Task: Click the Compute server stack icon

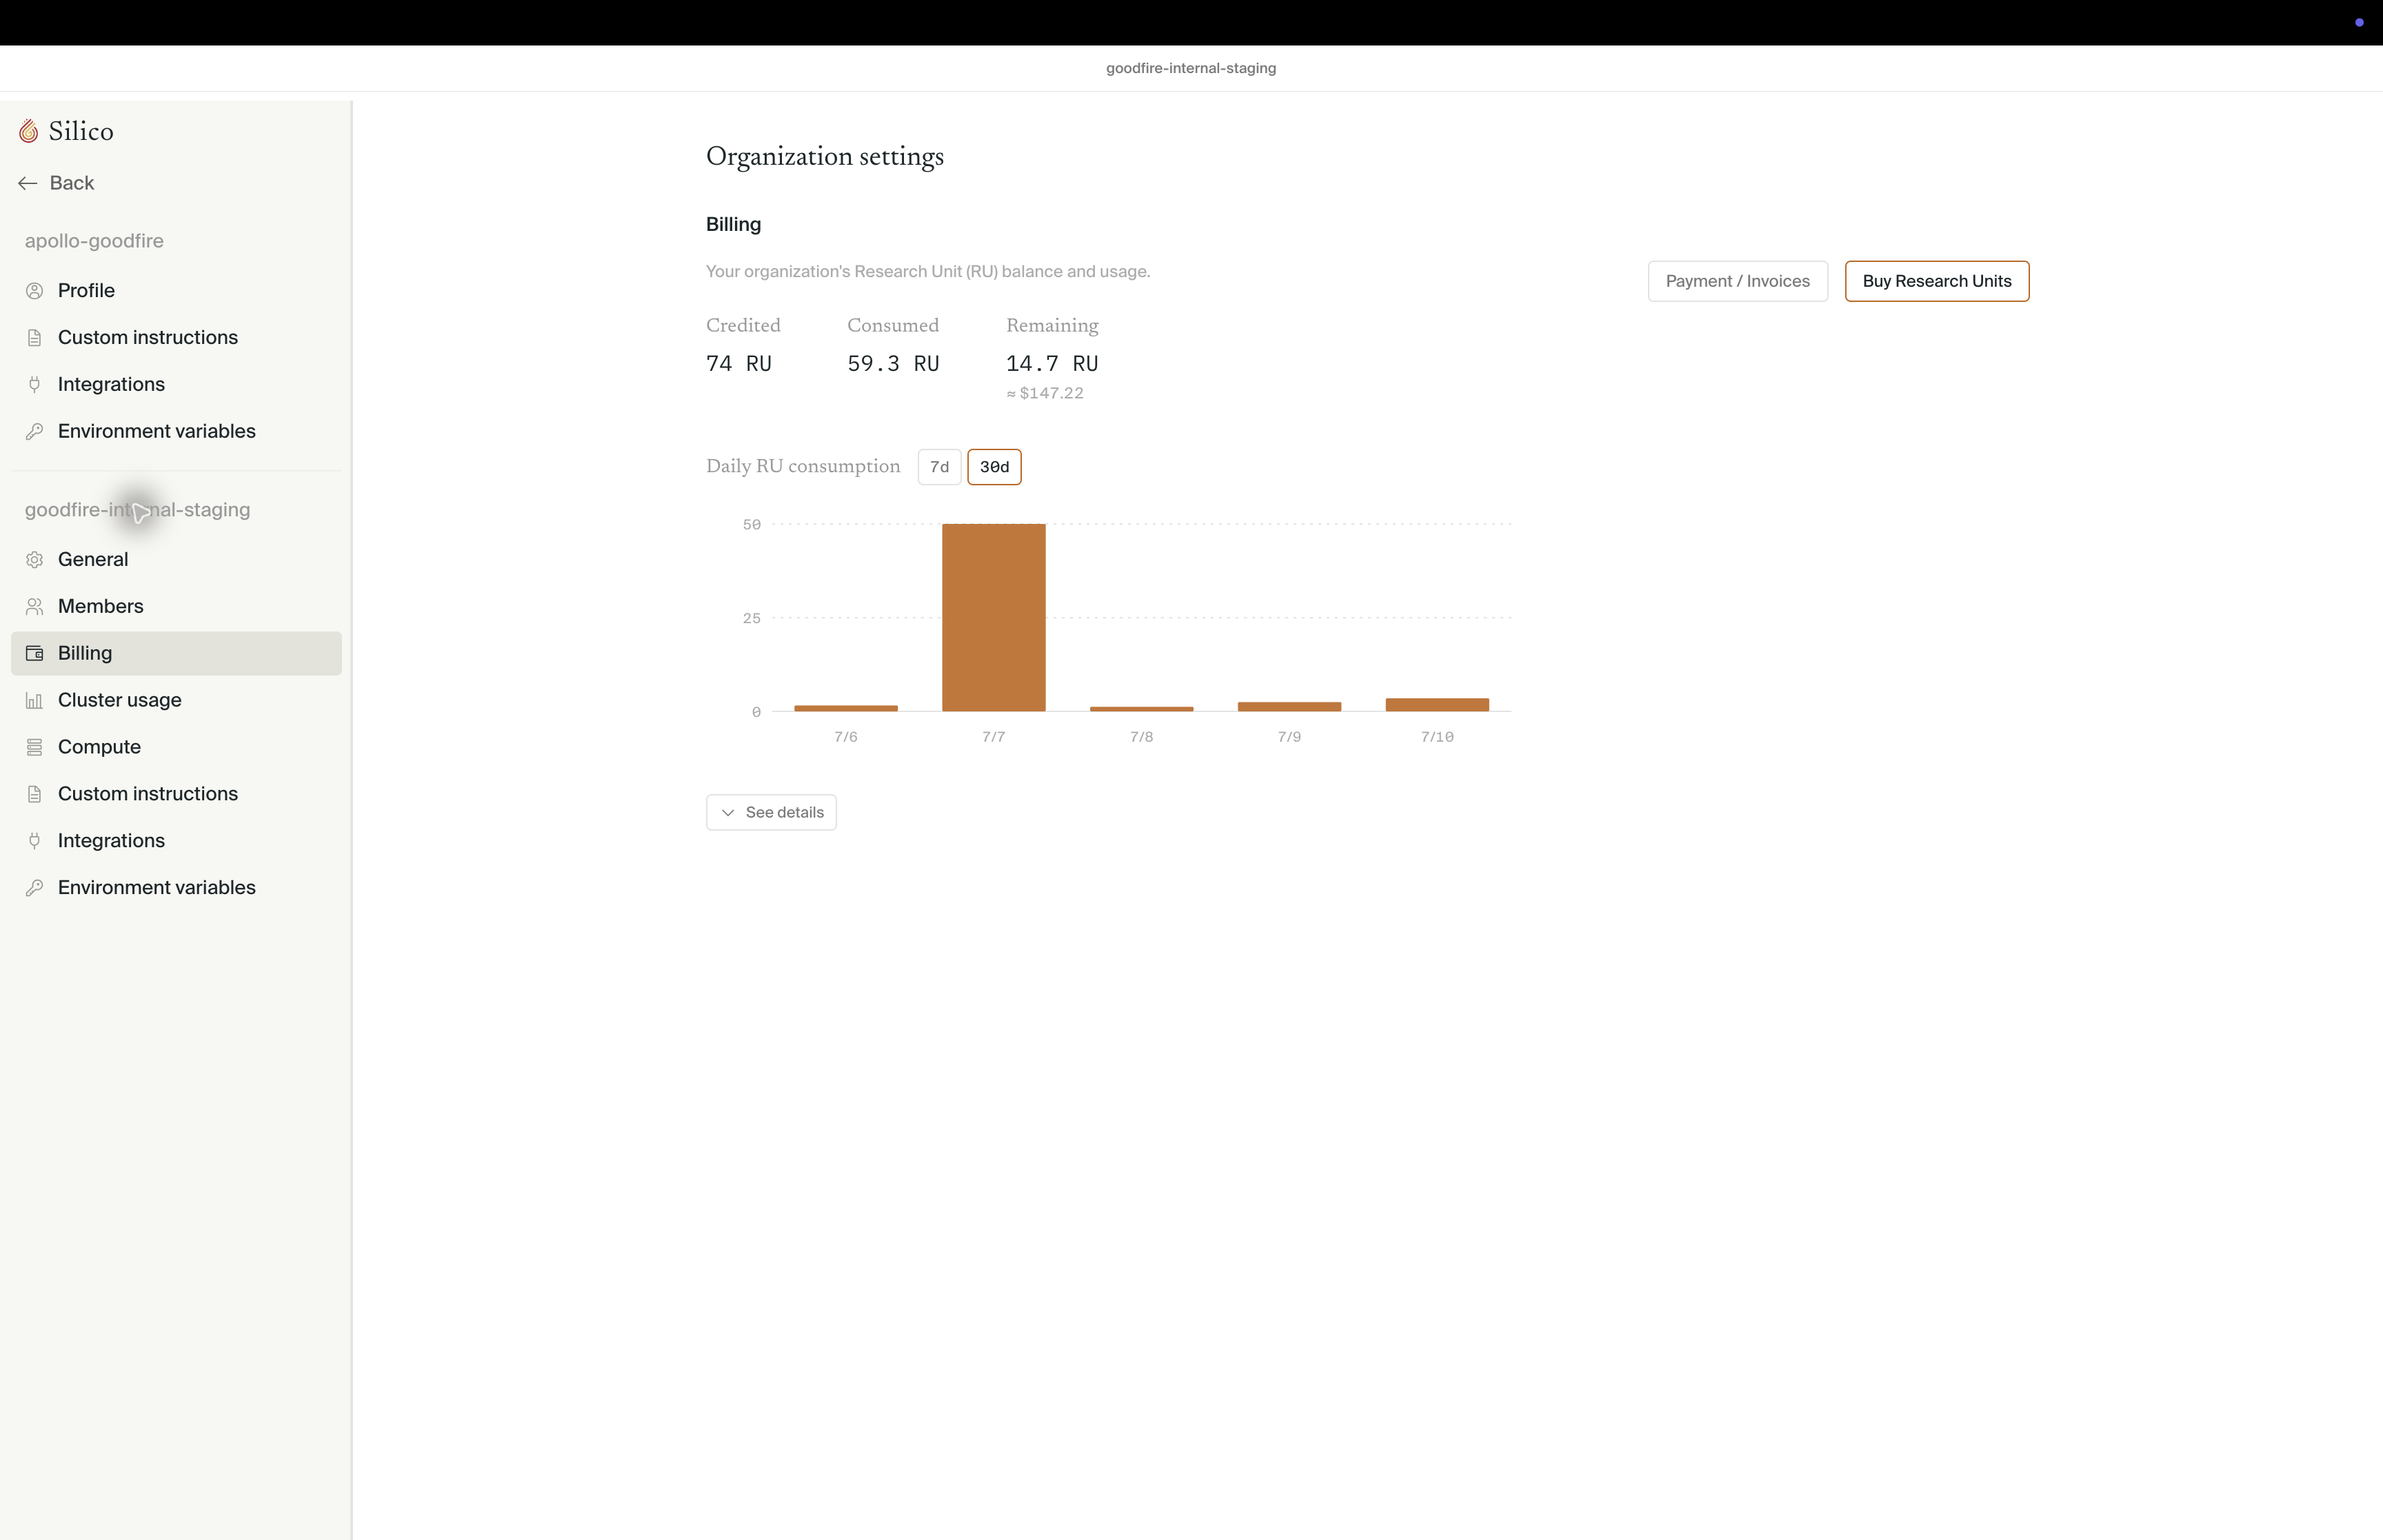Action: tap(35, 748)
